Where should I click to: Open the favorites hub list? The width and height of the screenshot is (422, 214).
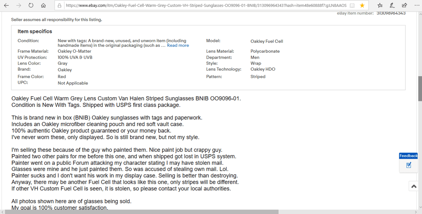coord(380,5)
